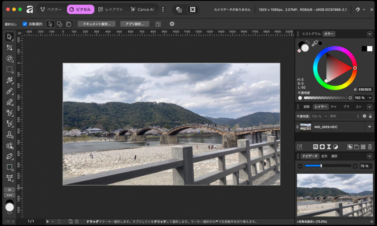
Task: Click the アプリ設定... button
Action: 134,24
